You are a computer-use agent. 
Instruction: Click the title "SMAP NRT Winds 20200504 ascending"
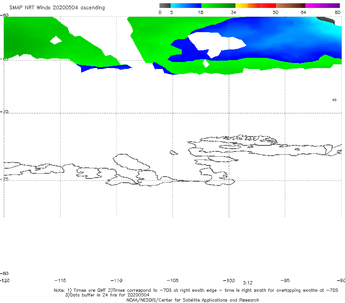[x=57, y=7]
